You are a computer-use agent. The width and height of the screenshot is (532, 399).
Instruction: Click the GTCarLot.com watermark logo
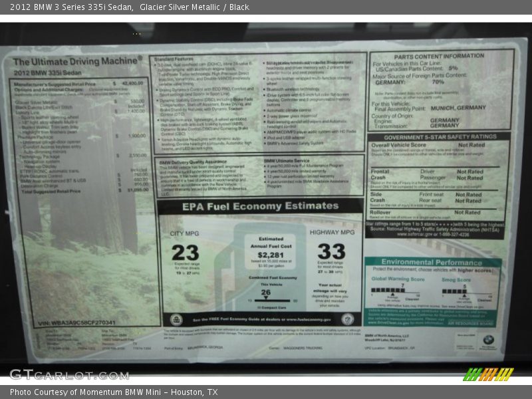click(x=69, y=374)
